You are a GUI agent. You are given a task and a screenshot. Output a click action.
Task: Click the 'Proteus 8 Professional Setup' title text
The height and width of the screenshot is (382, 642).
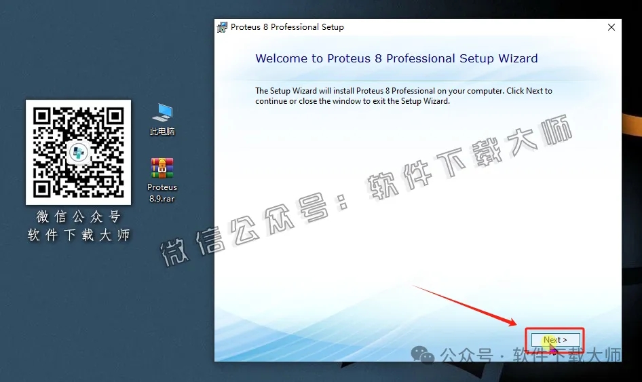[x=287, y=27]
